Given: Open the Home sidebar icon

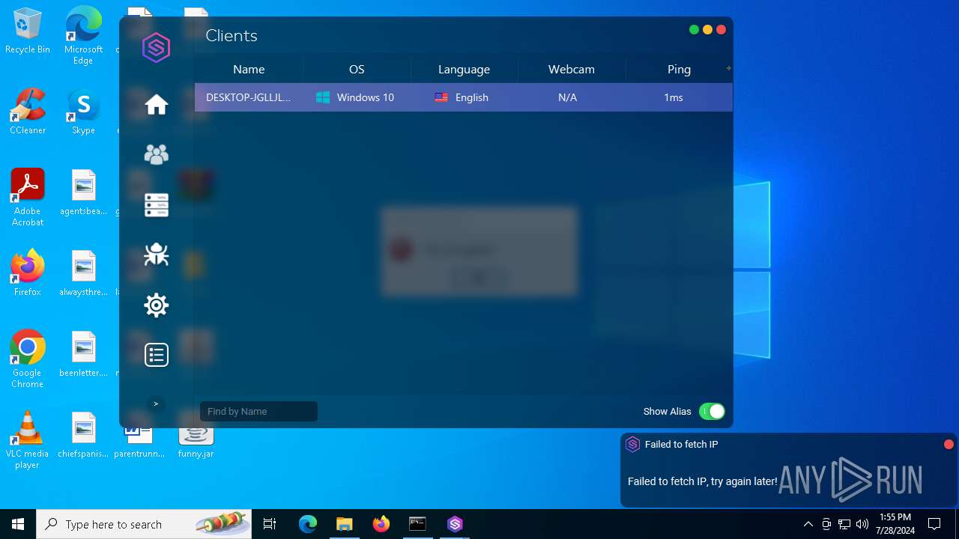Looking at the screenshot, I should coord(157,105).
